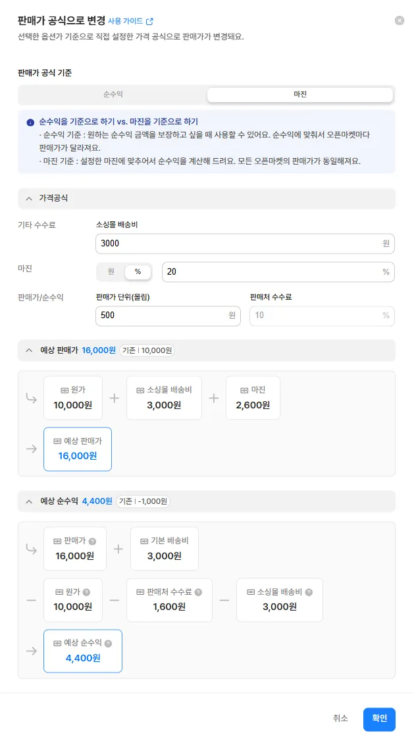414x745 pixels.
Task: Collapse the 예상 순수익 section
Action: click(x=30, y=501)
